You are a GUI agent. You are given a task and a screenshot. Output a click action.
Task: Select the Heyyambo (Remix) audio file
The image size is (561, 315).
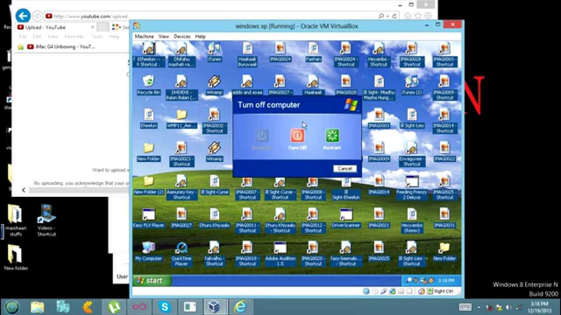[x=412, y=220]
